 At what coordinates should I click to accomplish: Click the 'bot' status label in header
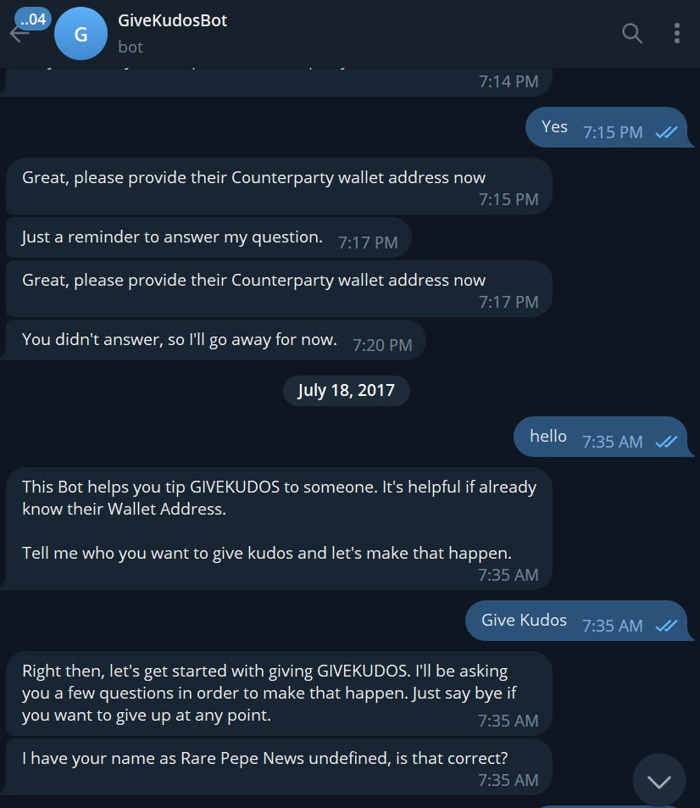click(x=131, y=47)
